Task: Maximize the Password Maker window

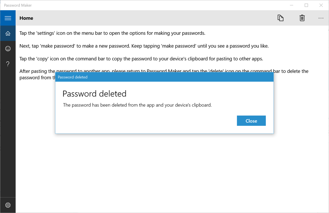Action: (306, 5)
